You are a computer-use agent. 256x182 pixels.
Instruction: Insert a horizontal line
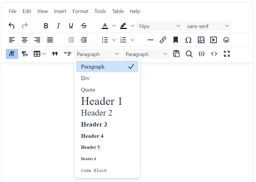[150, 40]
